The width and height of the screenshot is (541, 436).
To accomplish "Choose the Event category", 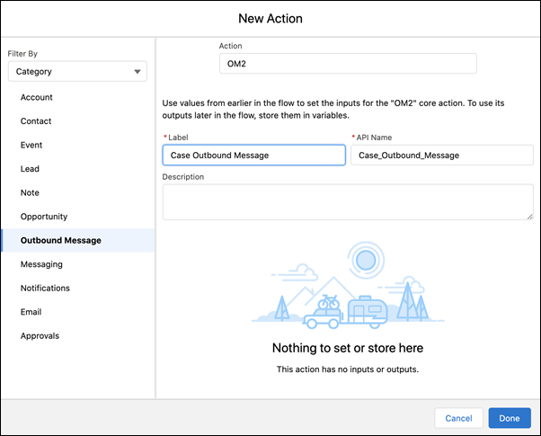I will tap(31, 145).
